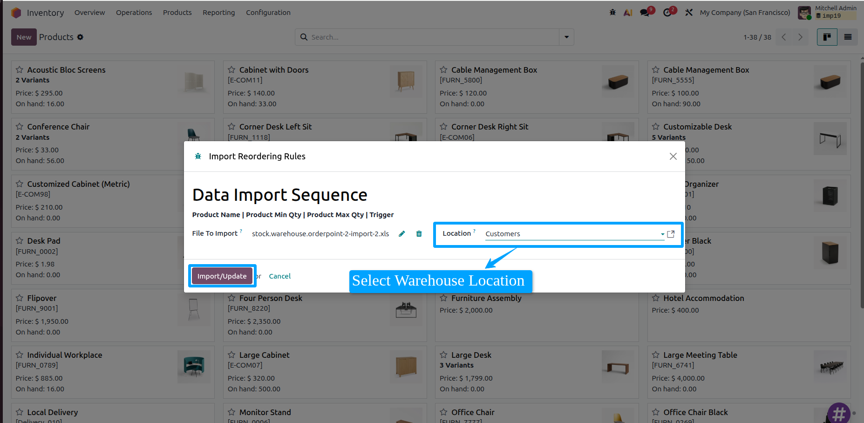Viewport: 864px width, 423px height.
Task: Click the New product button
Action: 24,37
